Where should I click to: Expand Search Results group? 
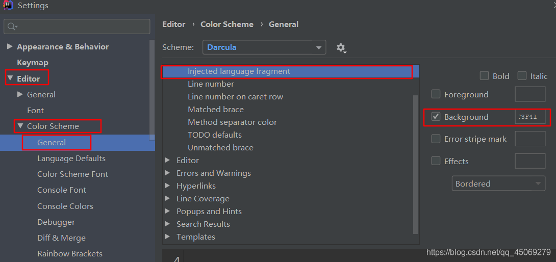tap(168, 224)
